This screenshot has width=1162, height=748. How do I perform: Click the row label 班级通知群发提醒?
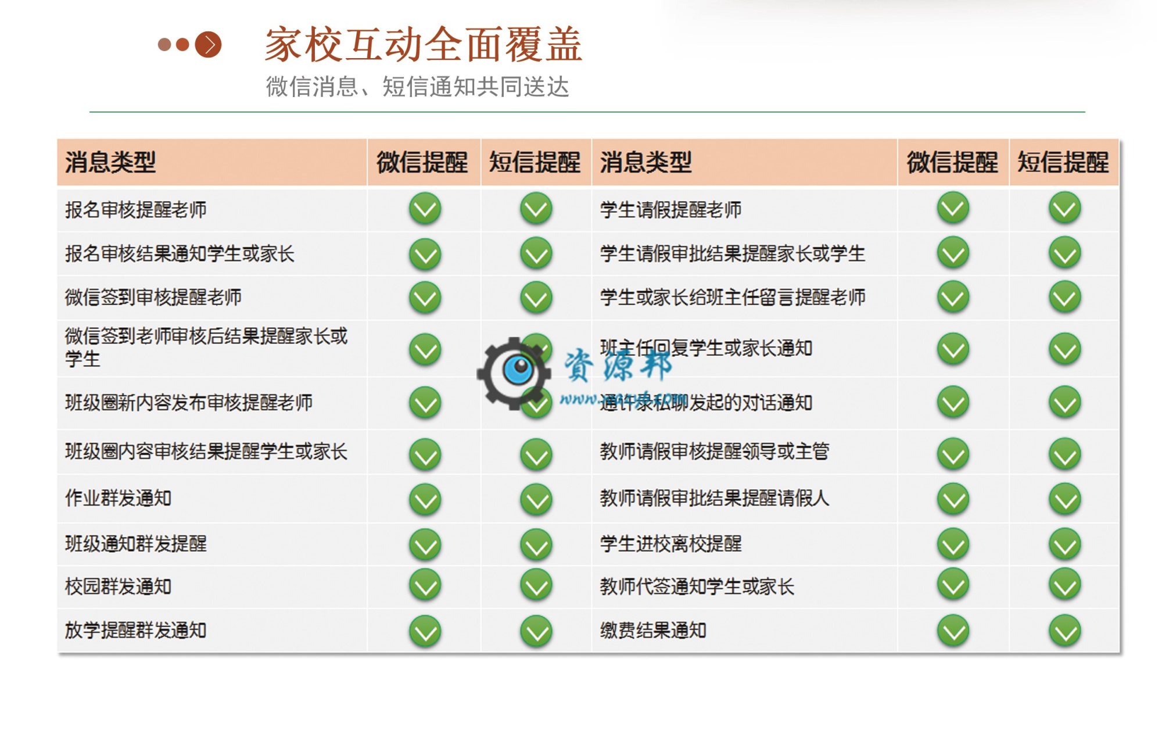coord(136,544)
